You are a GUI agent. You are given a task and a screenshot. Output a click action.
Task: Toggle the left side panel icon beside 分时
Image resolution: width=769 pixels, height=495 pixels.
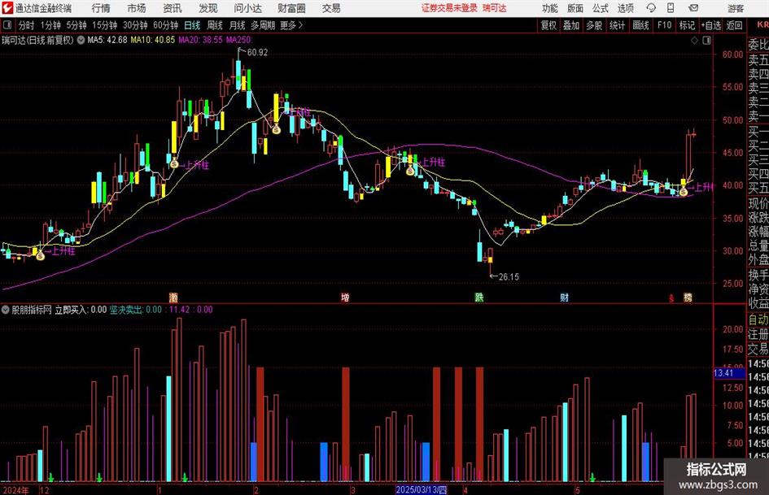coord(7,25)
